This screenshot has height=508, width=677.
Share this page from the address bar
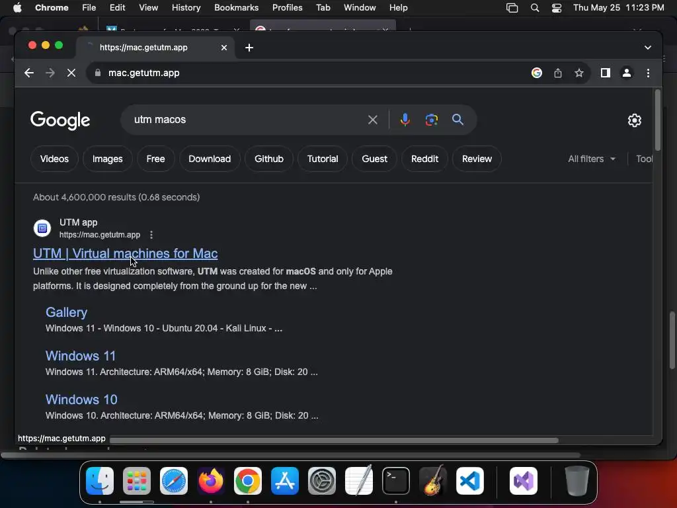point(558,73)
